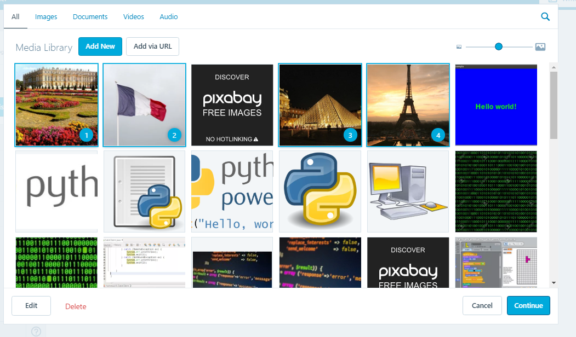Click the large thumbnail size icon
Screen dimensions: 576x337
click(540, 47)
